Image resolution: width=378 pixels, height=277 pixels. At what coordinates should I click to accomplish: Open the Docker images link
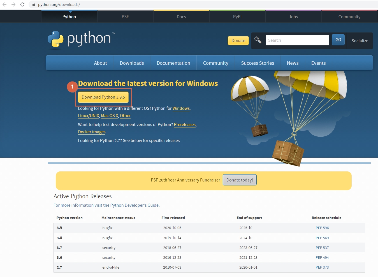tap(92, 132)
